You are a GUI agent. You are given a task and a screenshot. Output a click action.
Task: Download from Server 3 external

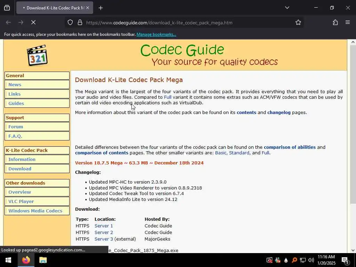(104, 239)
